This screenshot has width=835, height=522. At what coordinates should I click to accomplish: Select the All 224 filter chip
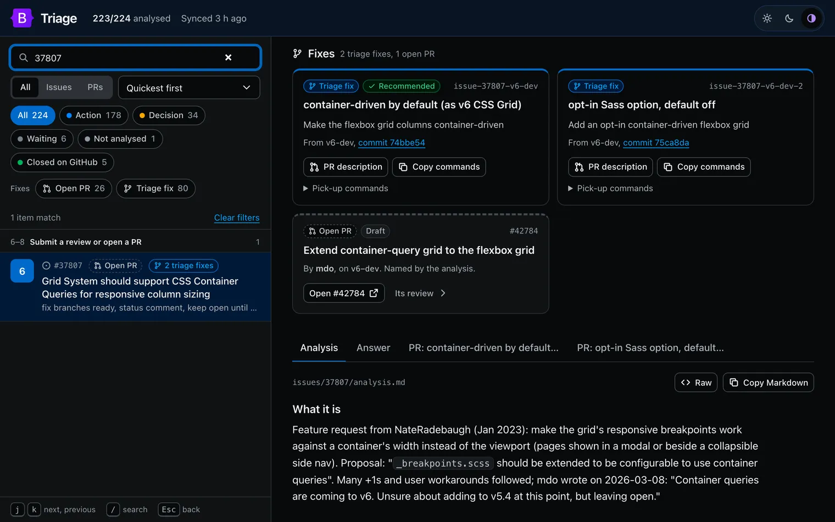point(33,115)
